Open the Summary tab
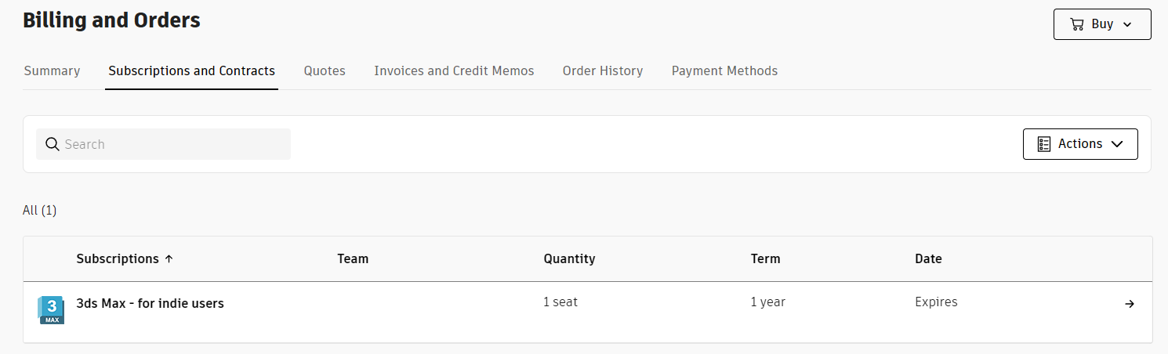 tap(52, 70)
